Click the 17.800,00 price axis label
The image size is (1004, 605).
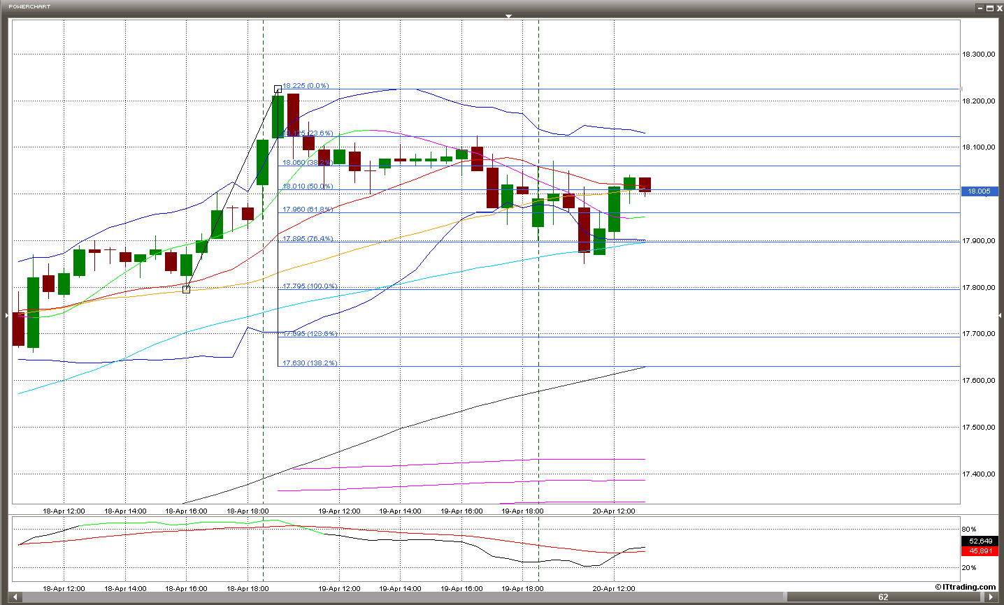pos(979,287)
